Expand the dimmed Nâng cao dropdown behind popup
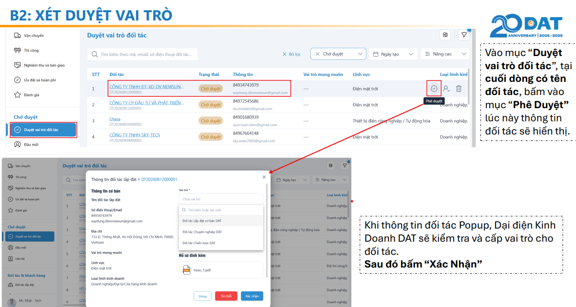 (x=330, y=180)
